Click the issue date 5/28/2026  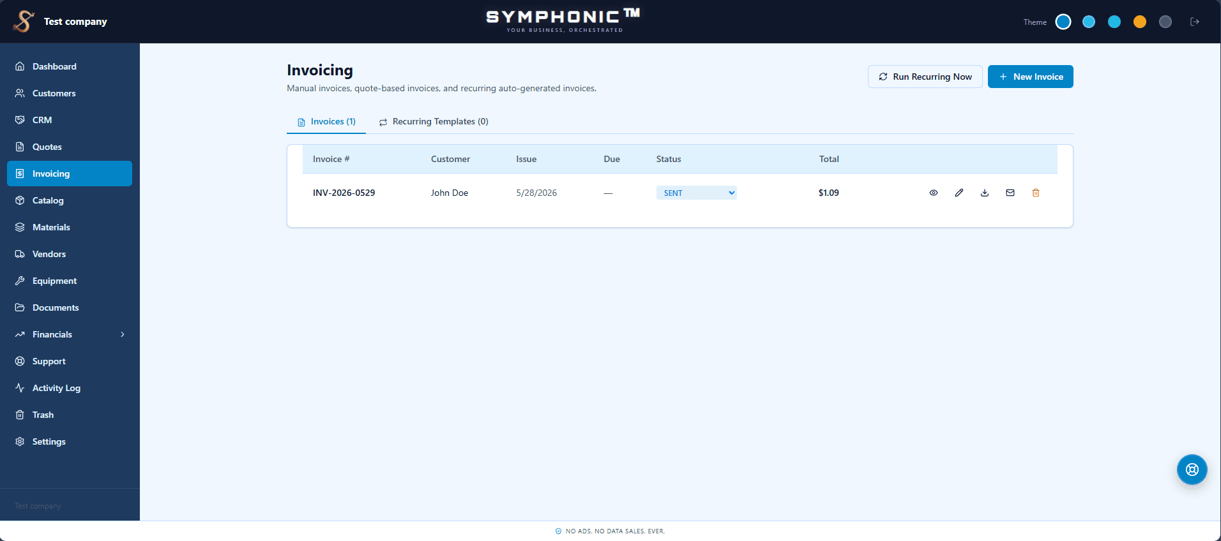[536, 193]
